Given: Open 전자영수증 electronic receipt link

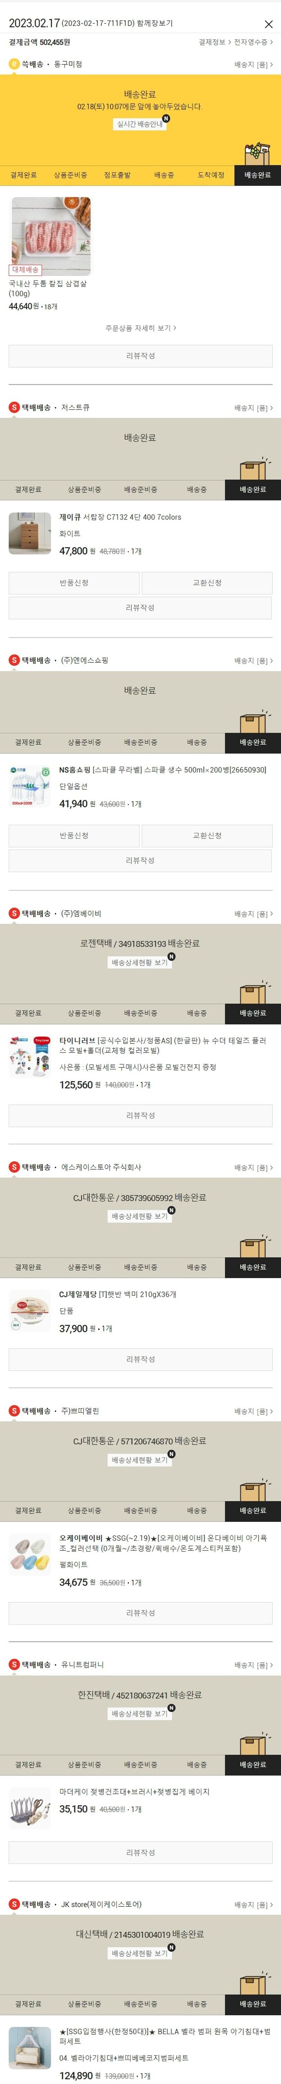Looking at the screenshot, I should (x=254, y=42).
